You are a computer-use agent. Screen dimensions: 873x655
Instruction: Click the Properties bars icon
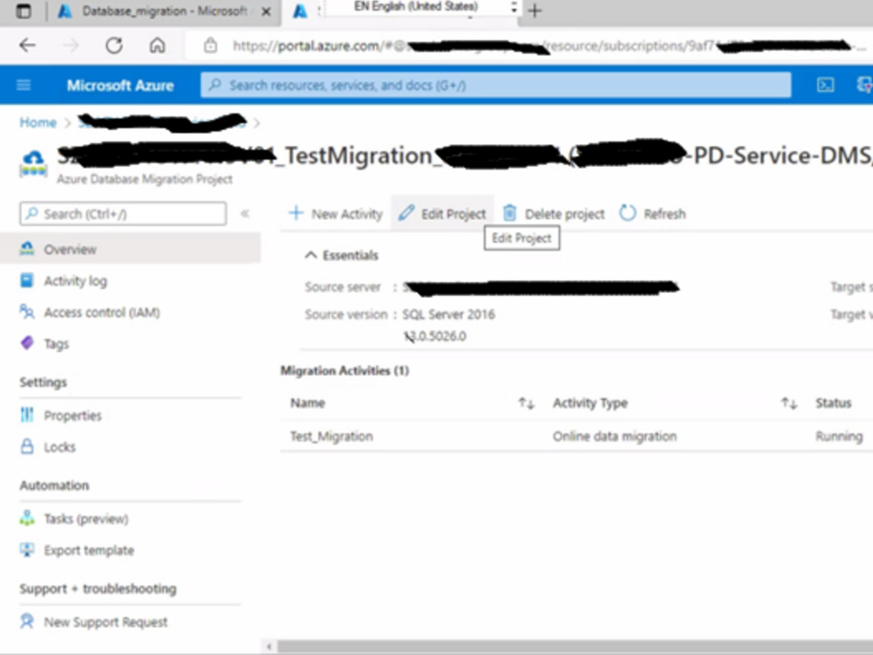click(x=27, y=414)
